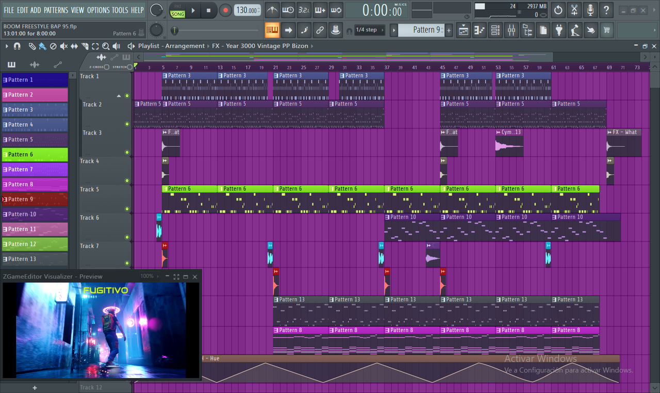Screen dimensions: 660x393
Task: Click the undo history circular arrow icon
Action: (558, 10)
